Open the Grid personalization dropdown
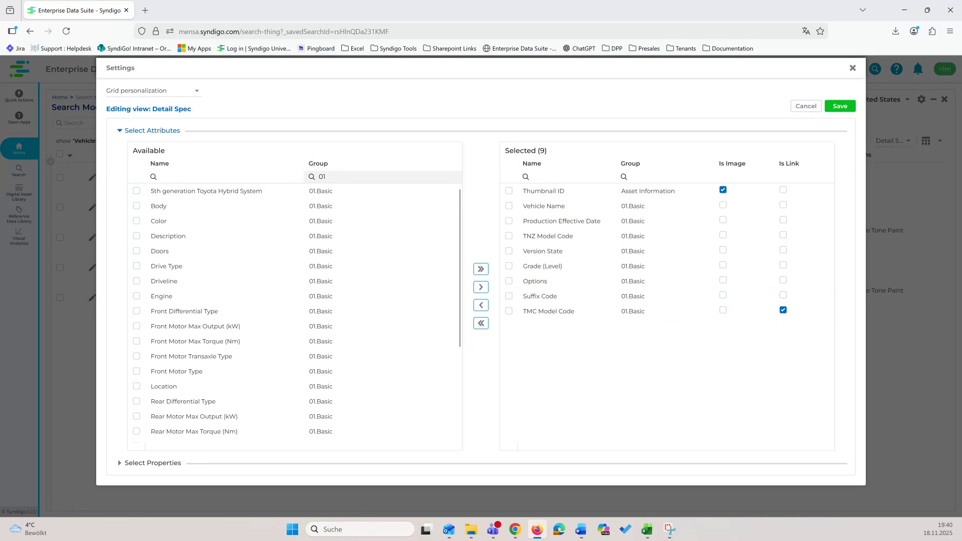This screenshot has width=962, height=541. pos(152,91)
